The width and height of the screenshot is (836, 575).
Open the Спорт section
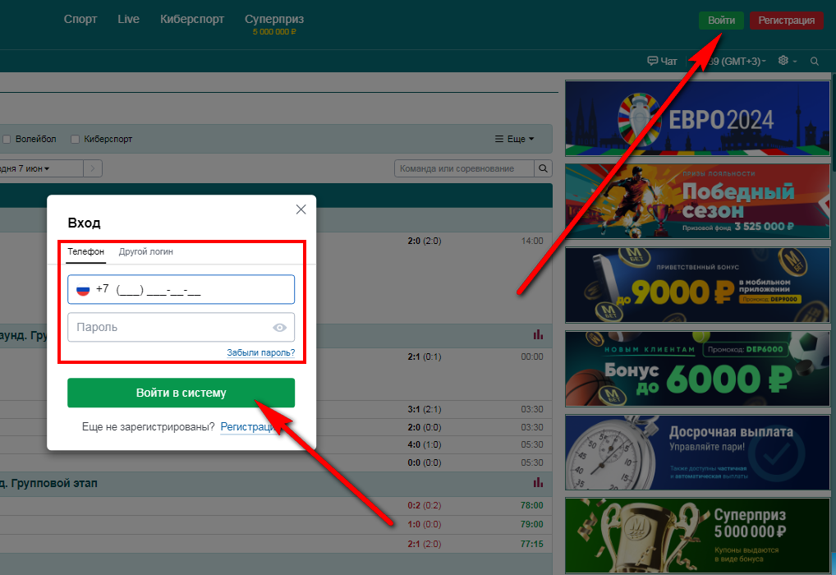coord(80,19)
